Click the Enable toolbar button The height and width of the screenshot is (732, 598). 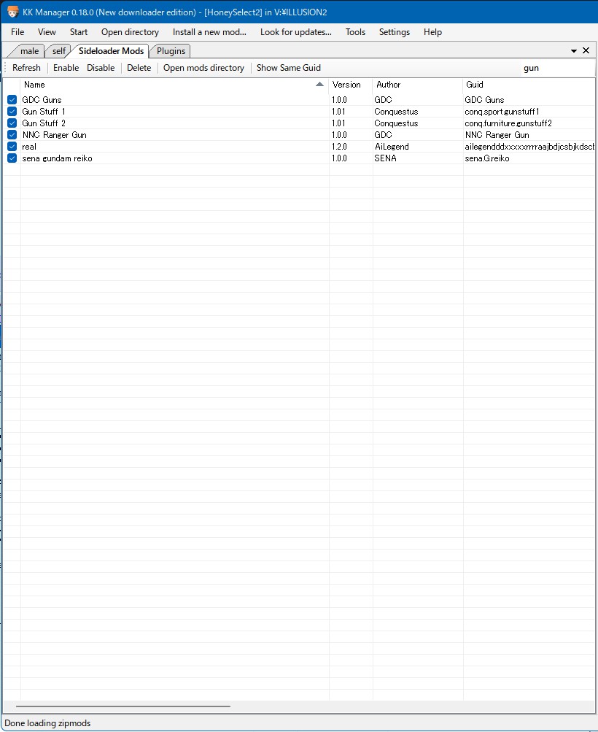(66, 68)
